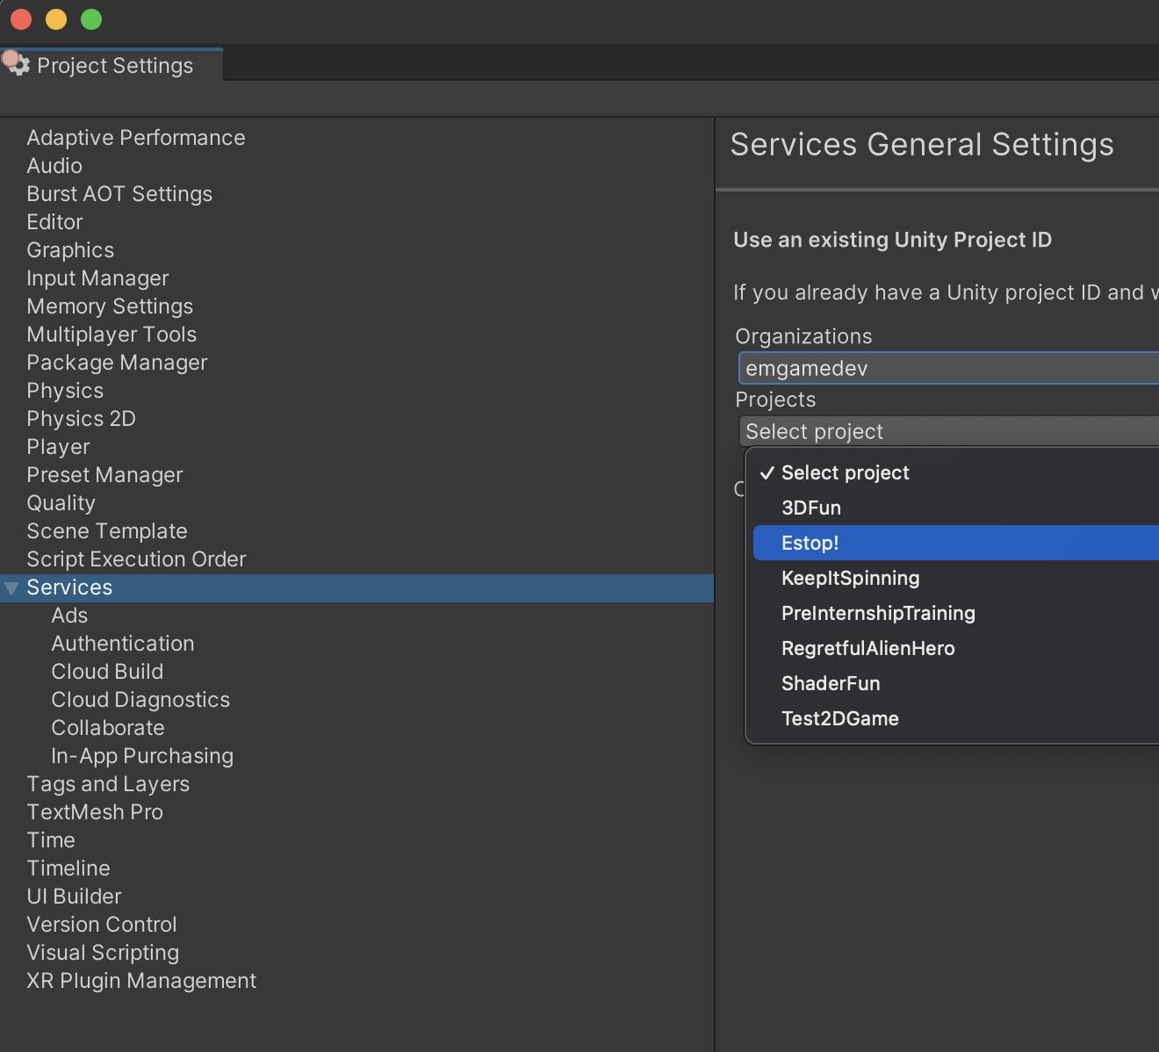The height and width of the screenshot is (1052, 1159).
Task: Select Graphics in the settings list
Action: pos(70,250)
